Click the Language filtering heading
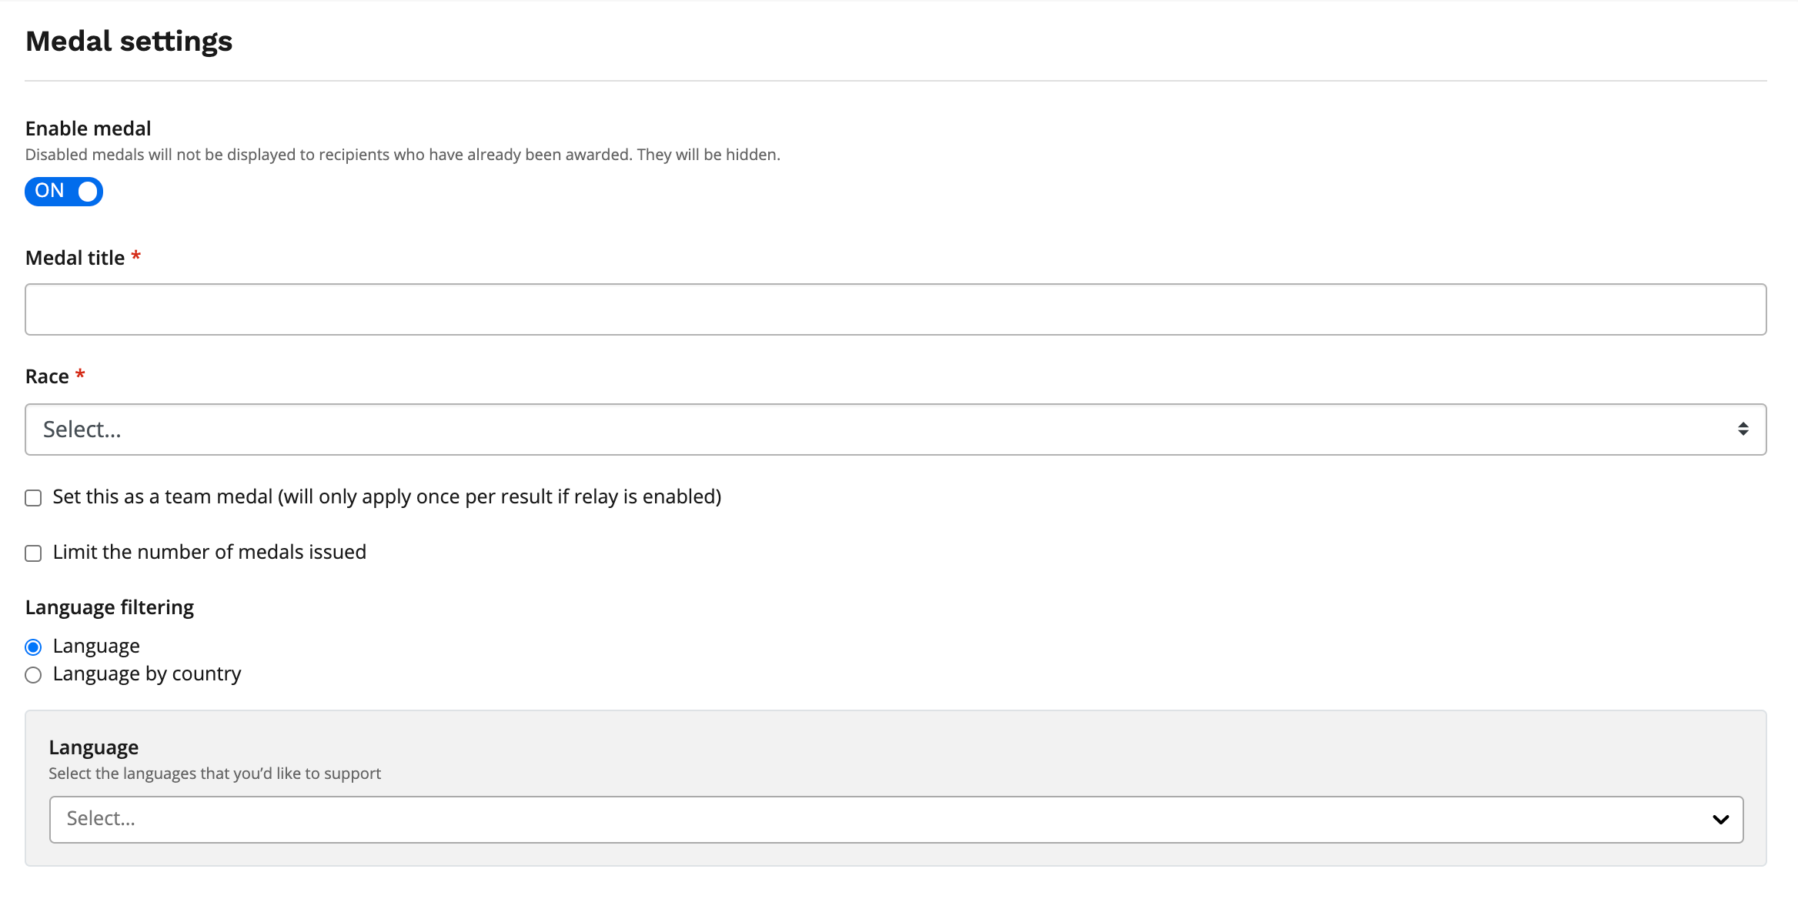This screenshot has height=899, width=1798. (109, 607)
